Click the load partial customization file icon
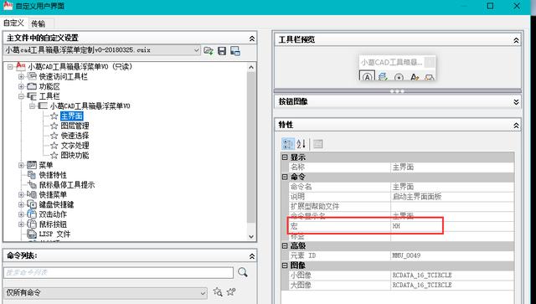The height and width of the screenshot is (304, 536). coord(209,51)
